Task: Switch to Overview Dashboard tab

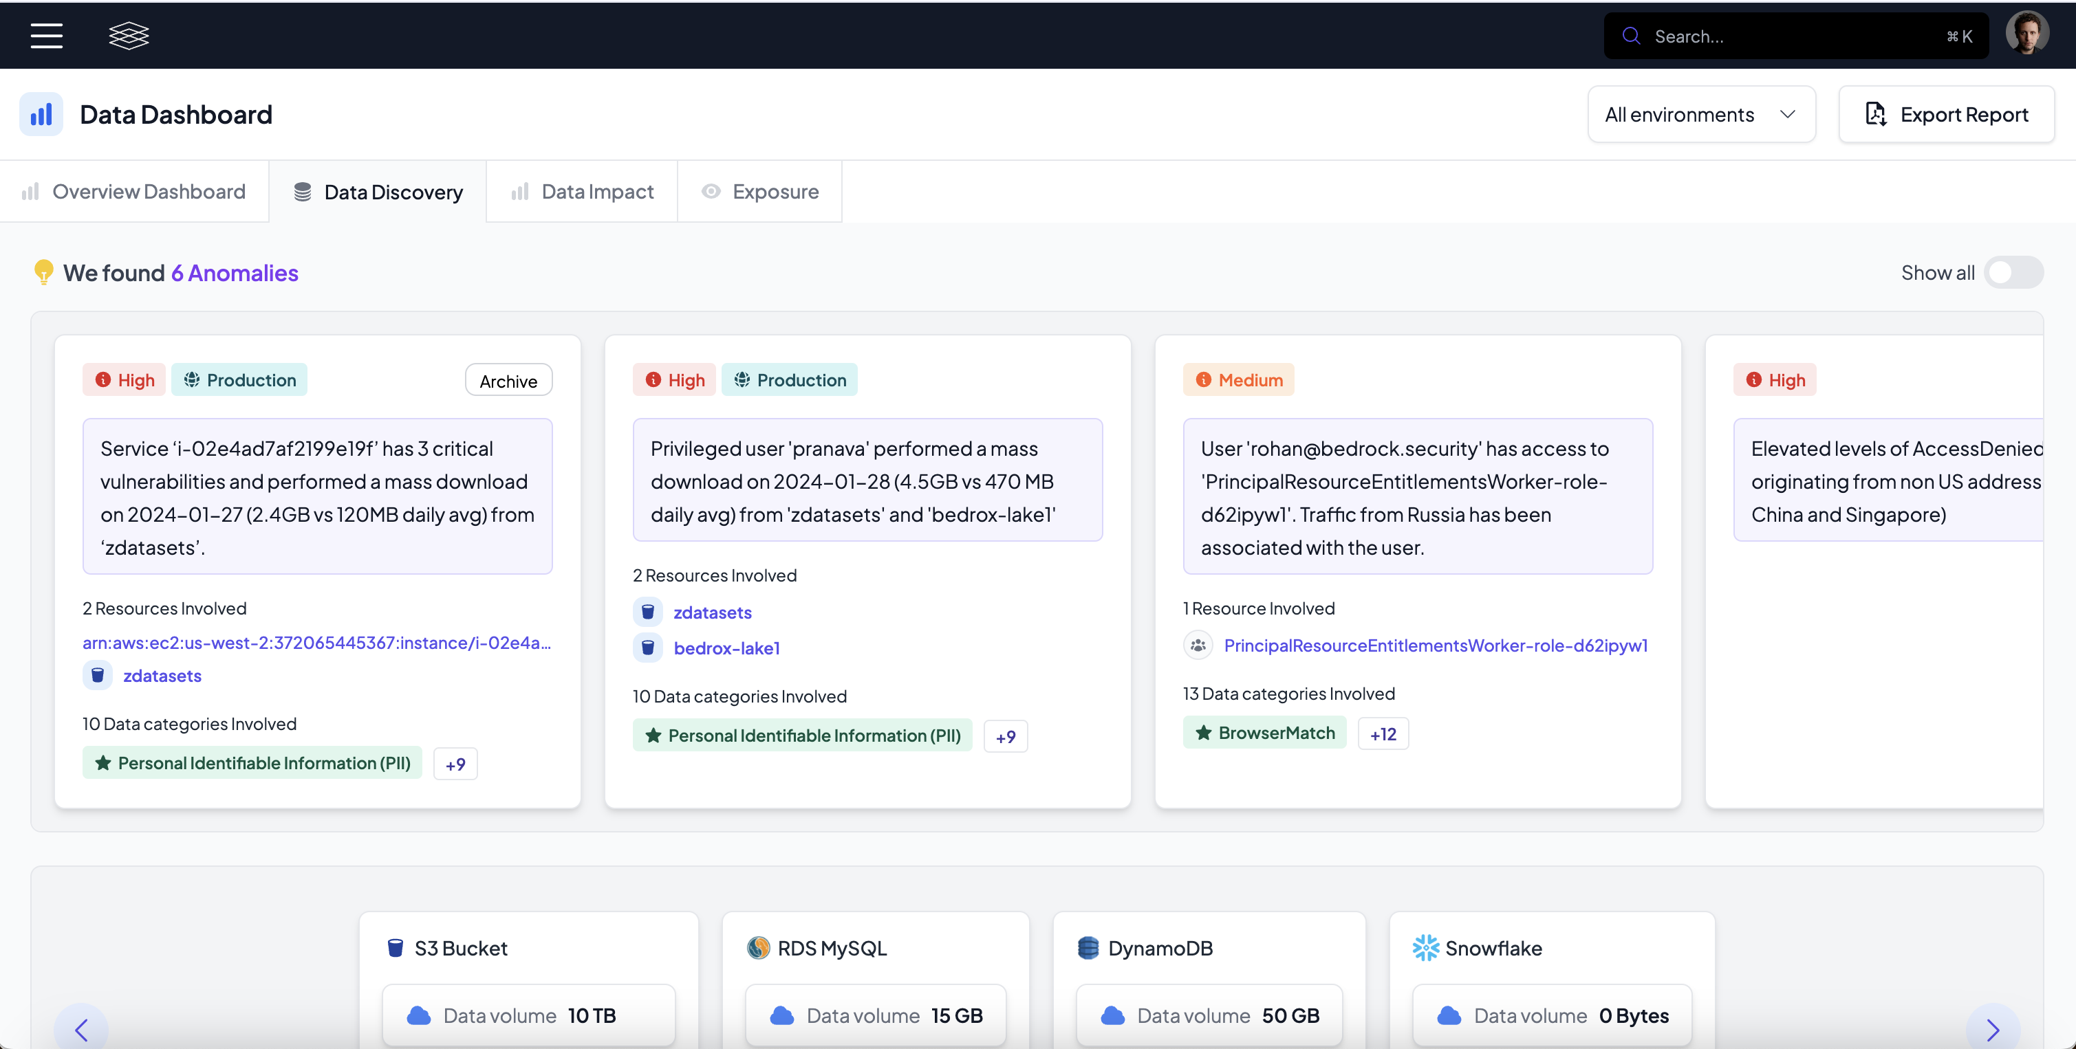Action: click(135, 191)
